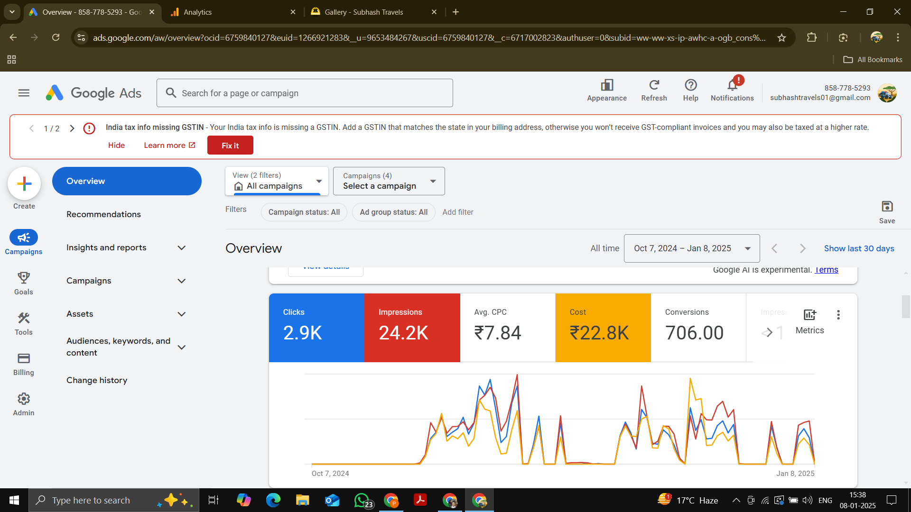Image resolution: width=911 pixels, height=512 pixels.
Task: Open the account profile avatar
Action: click(x=887, y=93)
